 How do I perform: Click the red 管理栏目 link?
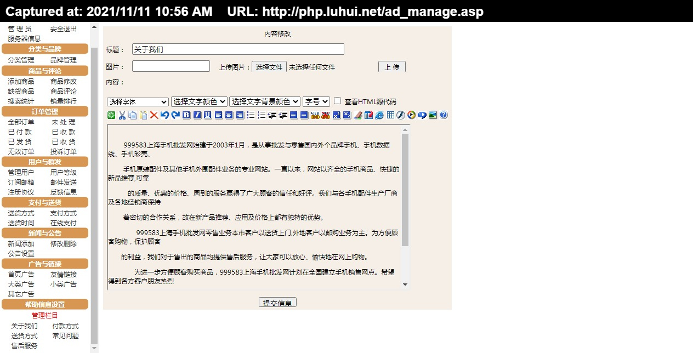[45, 316]
